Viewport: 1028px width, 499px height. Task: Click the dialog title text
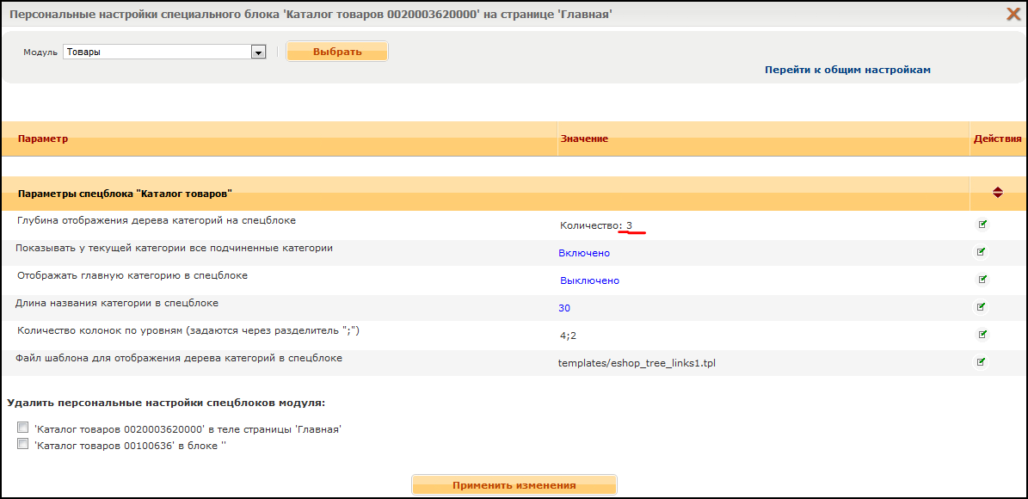coord(311,13)
